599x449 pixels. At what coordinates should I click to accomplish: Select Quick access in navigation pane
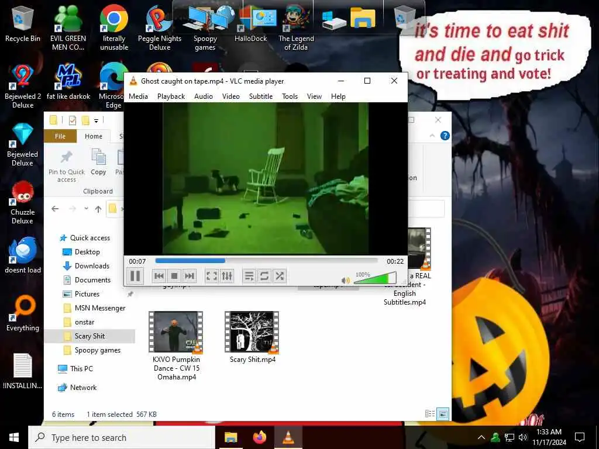[x=89, y=238]
